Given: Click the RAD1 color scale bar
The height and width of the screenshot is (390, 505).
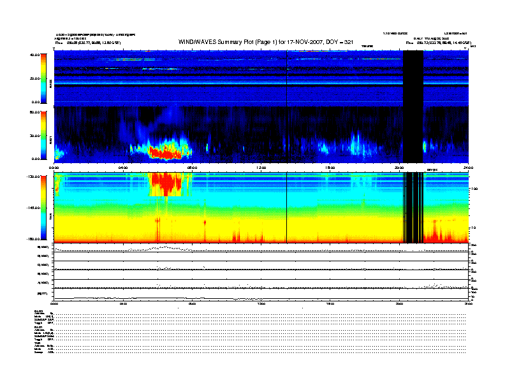Looking at the screenshot, I should point(43,136).
